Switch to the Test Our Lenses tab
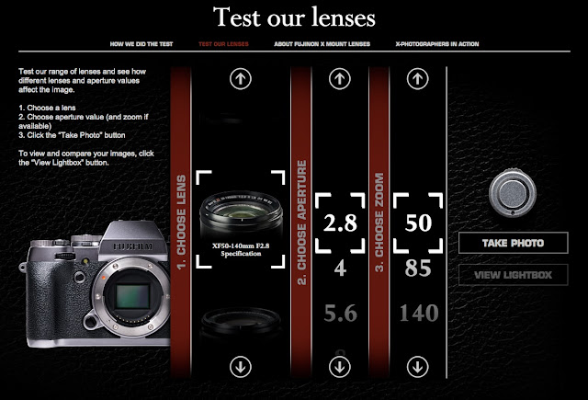The image size is (588, 400). pyautogui.click(x=223, y=44)
